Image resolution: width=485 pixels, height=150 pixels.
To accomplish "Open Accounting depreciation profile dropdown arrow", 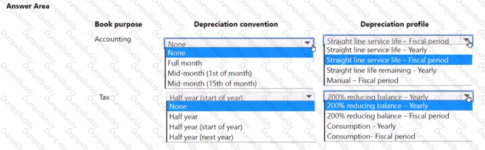I will [466, 40].
